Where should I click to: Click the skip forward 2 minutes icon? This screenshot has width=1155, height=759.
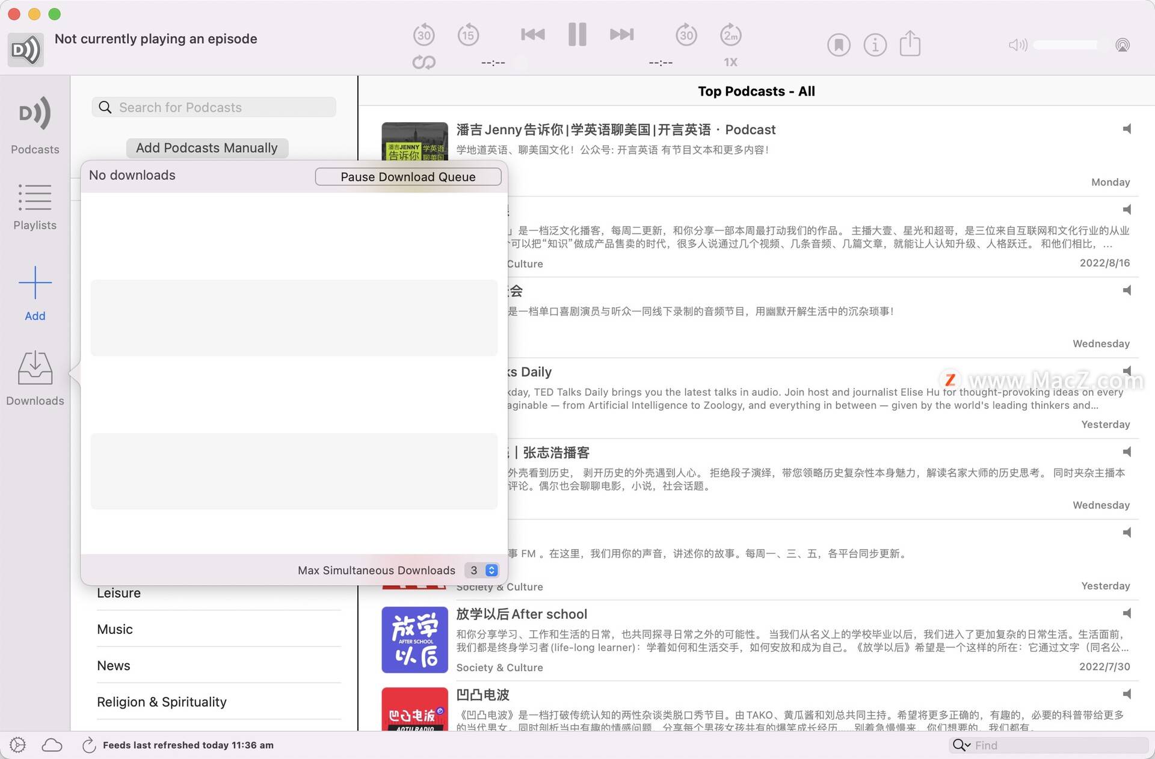pyautogui.click(x=731, y=34)
